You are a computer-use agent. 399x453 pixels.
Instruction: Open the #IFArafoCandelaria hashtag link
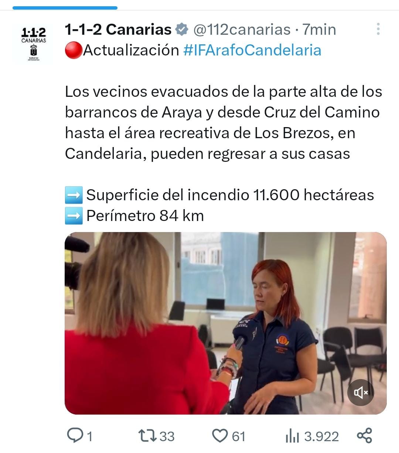click(252, 50)
